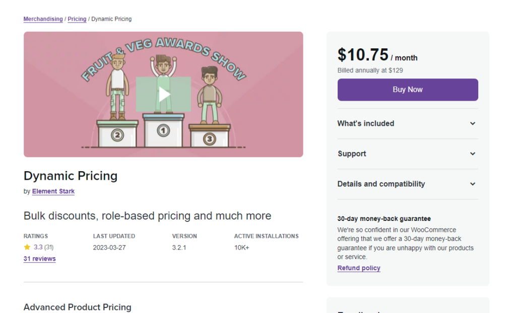Click the Buy Now button
The image size is (516, 313).
point(408,90)
